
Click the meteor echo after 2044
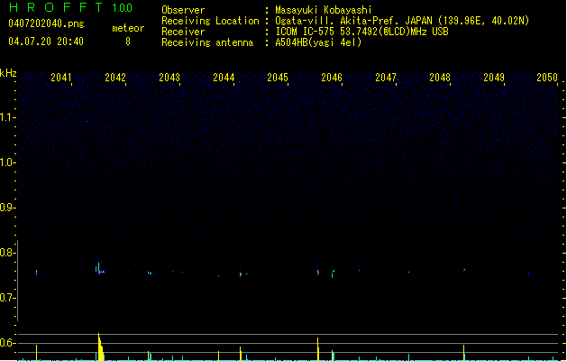coord(241,274)
